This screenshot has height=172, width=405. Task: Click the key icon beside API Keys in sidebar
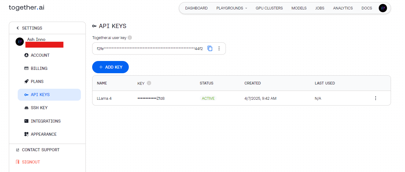(x=26, y=95)
